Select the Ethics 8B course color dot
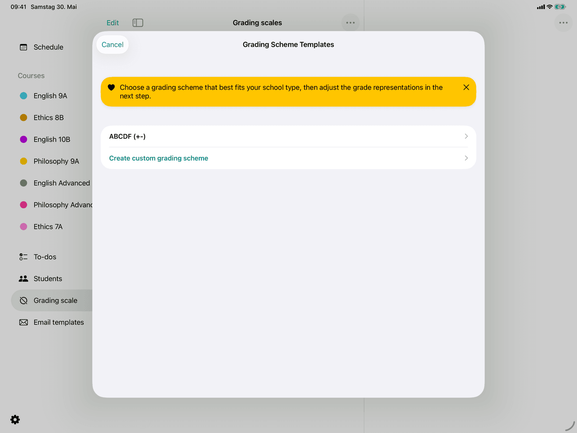577x433 pixels. click(23, 118)
